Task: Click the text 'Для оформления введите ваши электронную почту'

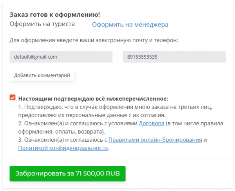Action: pos(79,40)
